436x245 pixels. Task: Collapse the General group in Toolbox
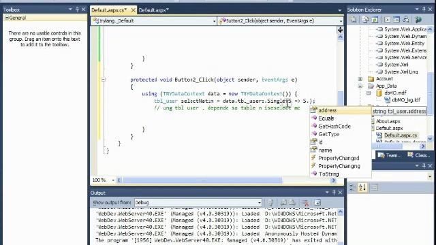click(x=6, y=18)
